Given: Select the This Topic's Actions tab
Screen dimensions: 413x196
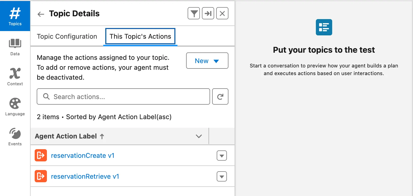Looking at the screenshot, I should tap(140, 36).
